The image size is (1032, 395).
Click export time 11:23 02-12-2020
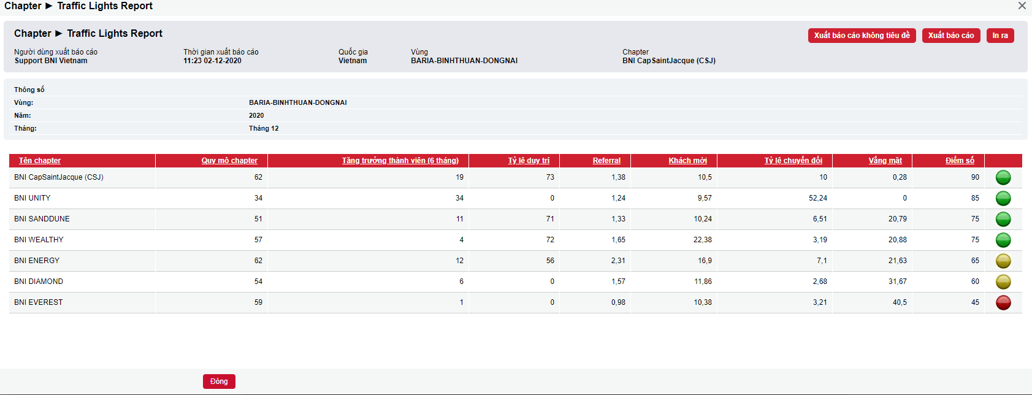[212, 61]
